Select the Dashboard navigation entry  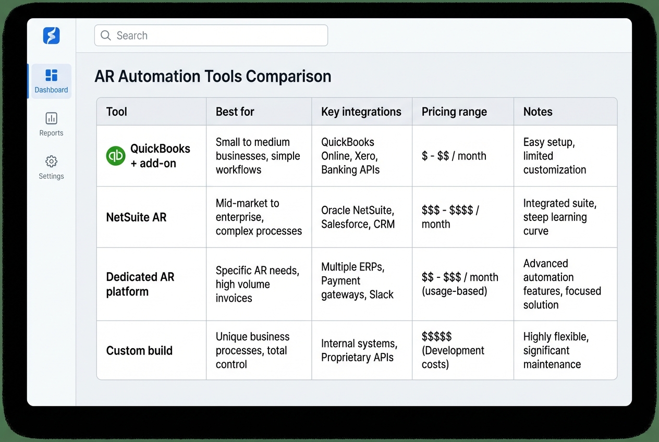click(51, 81)
